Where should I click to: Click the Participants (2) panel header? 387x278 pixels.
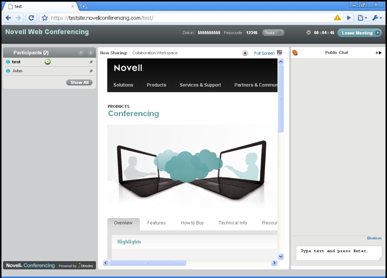pos(49,52)
